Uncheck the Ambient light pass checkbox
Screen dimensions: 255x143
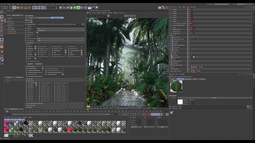[x=36, y=83]
